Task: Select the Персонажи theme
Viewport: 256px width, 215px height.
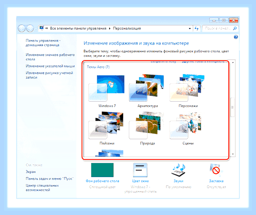Action: click(x=187, y=90)
